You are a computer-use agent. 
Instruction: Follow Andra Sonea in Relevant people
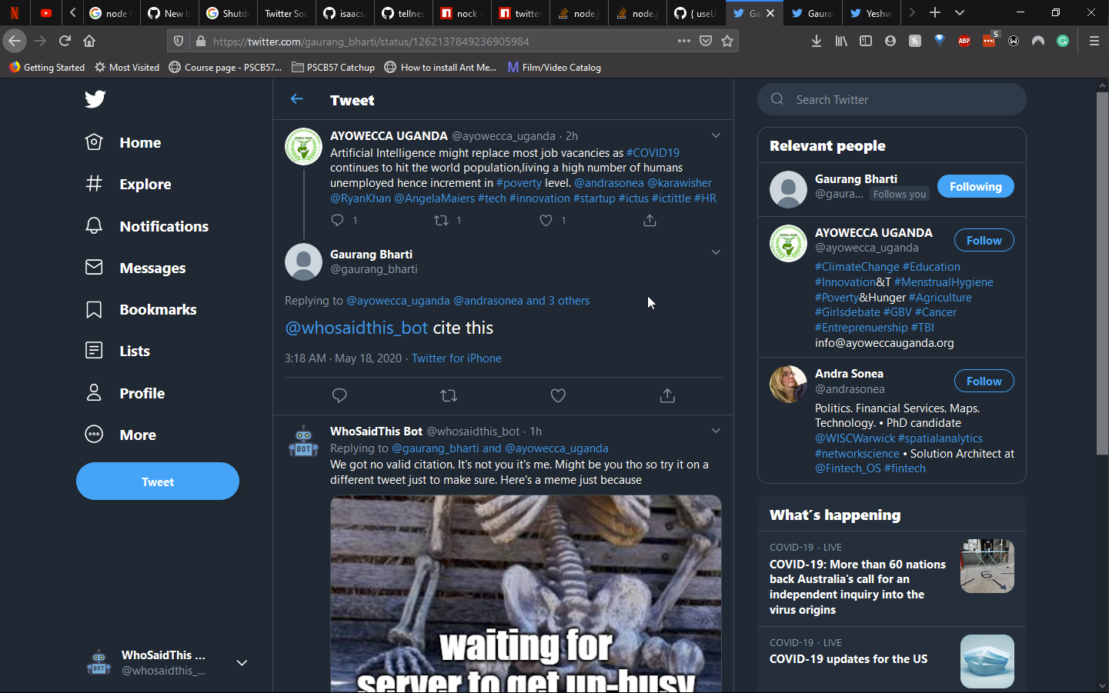click(984, 381)
